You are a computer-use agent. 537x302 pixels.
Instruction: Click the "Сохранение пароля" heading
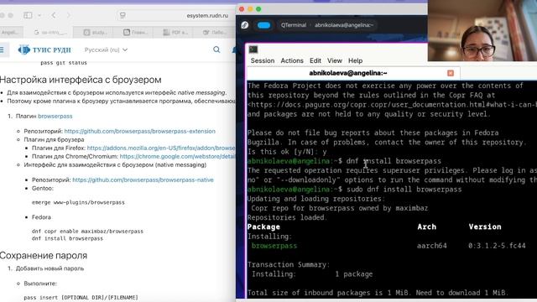point(44,255)
